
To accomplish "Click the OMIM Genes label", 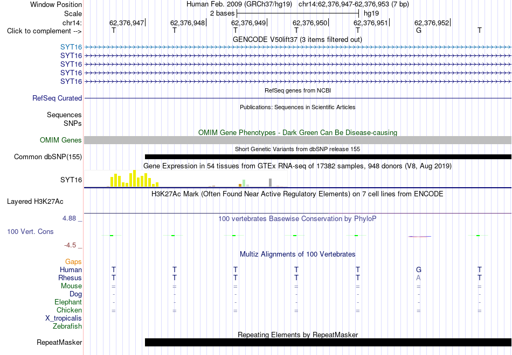I will 60,140.
